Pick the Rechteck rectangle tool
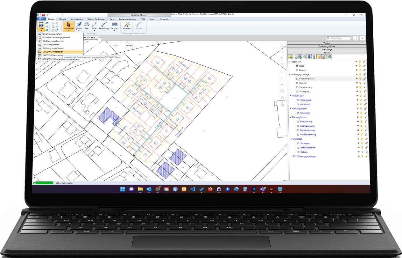402x258 pixels. click(x=115, y=26)
